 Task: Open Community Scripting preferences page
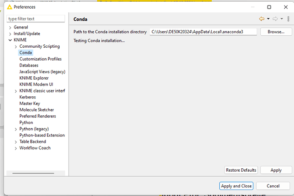[40, 46]
